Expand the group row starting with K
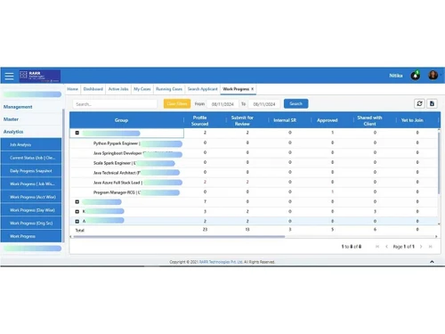Screen dimensions: 445x334 point(77,212)
